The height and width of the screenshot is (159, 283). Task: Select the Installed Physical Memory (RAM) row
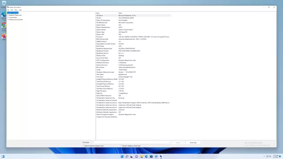click(133, 79)
